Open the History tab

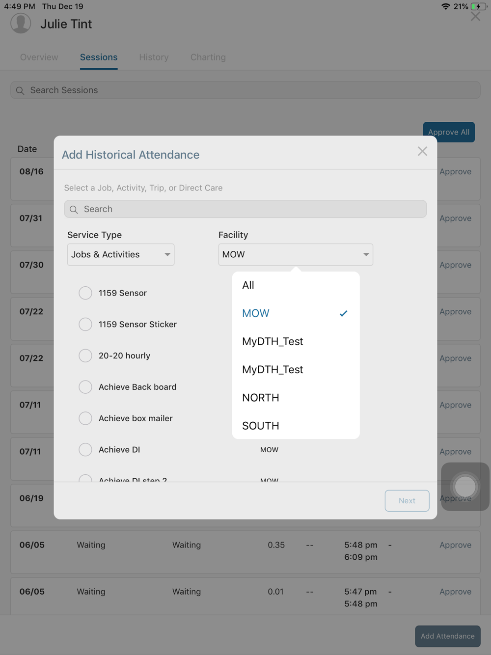(154, 57)
